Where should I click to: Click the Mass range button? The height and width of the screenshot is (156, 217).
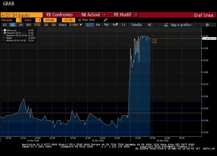click(63, 25)
